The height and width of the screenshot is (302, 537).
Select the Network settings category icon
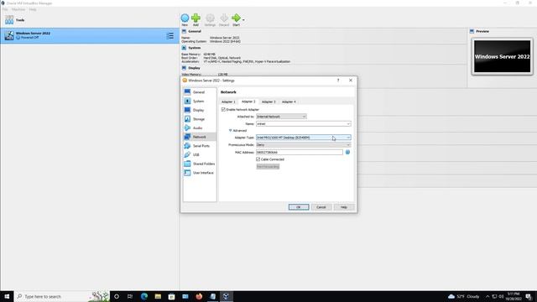coord(187,137)
